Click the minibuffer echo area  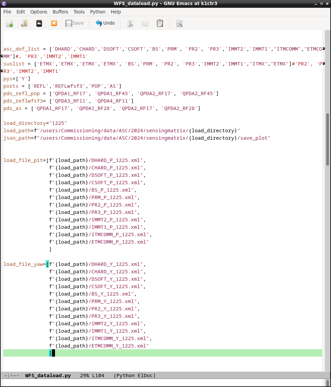click(163, 383)
